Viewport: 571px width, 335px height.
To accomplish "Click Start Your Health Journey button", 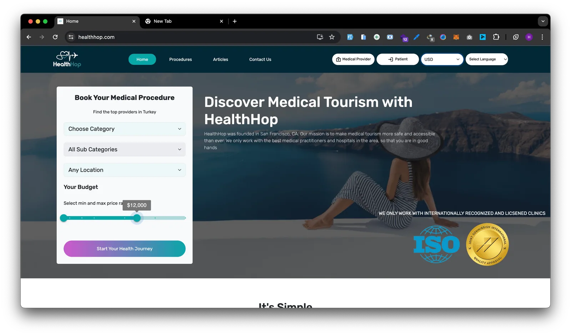I will (125, 249).
